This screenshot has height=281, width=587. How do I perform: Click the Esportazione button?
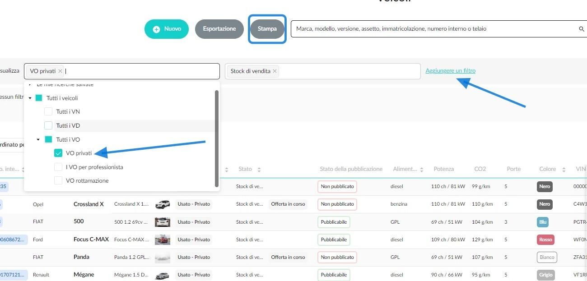coord(219,29)
